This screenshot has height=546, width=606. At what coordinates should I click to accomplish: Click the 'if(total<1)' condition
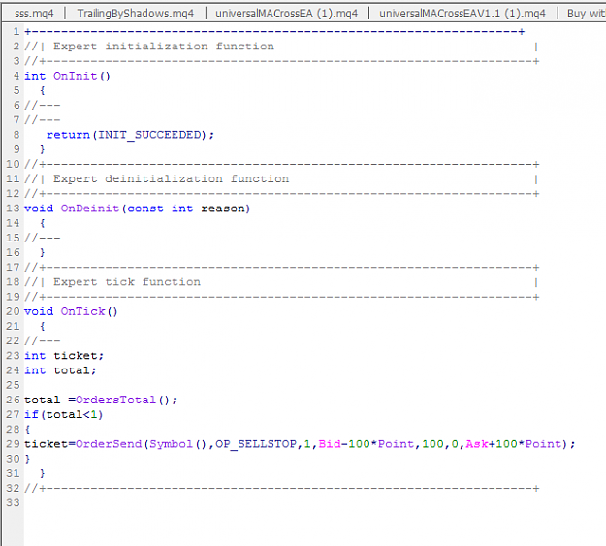(x=64, y=414)
